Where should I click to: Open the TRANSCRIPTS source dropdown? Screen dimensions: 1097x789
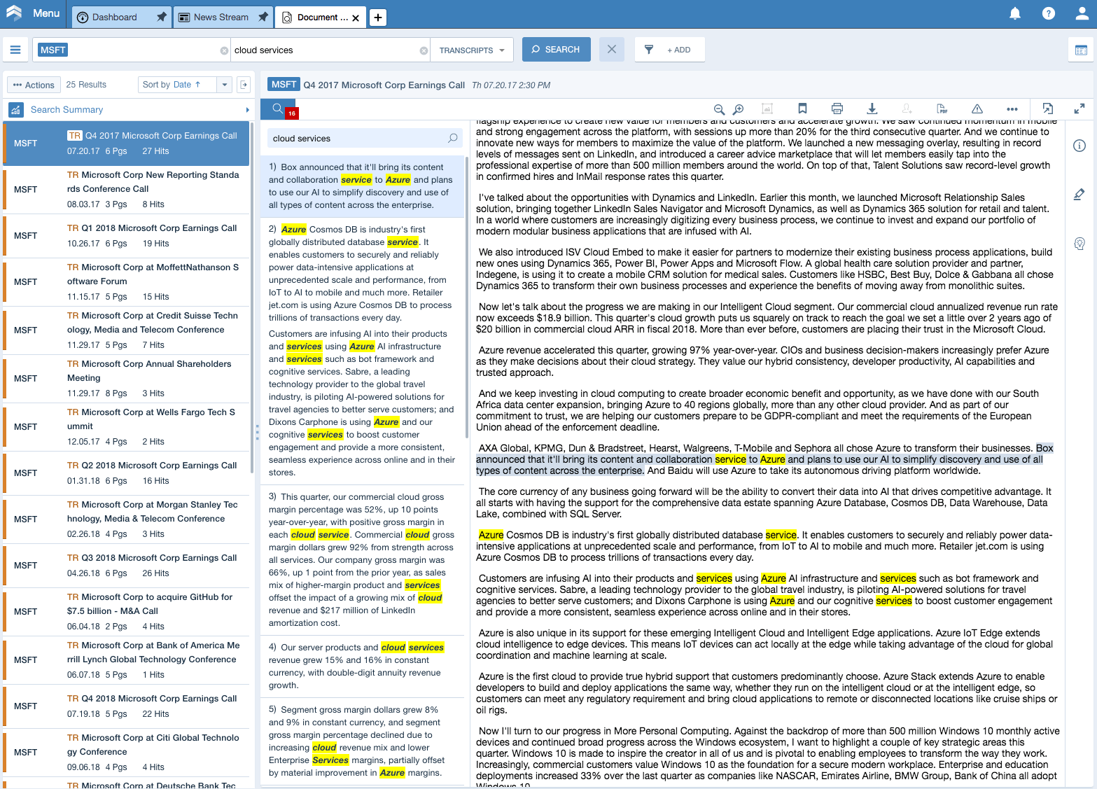[472, 50]
